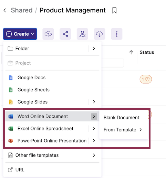Toggle the sort ascending arrow
Viewport: 166px width, 178px height.
click(131, 52)
